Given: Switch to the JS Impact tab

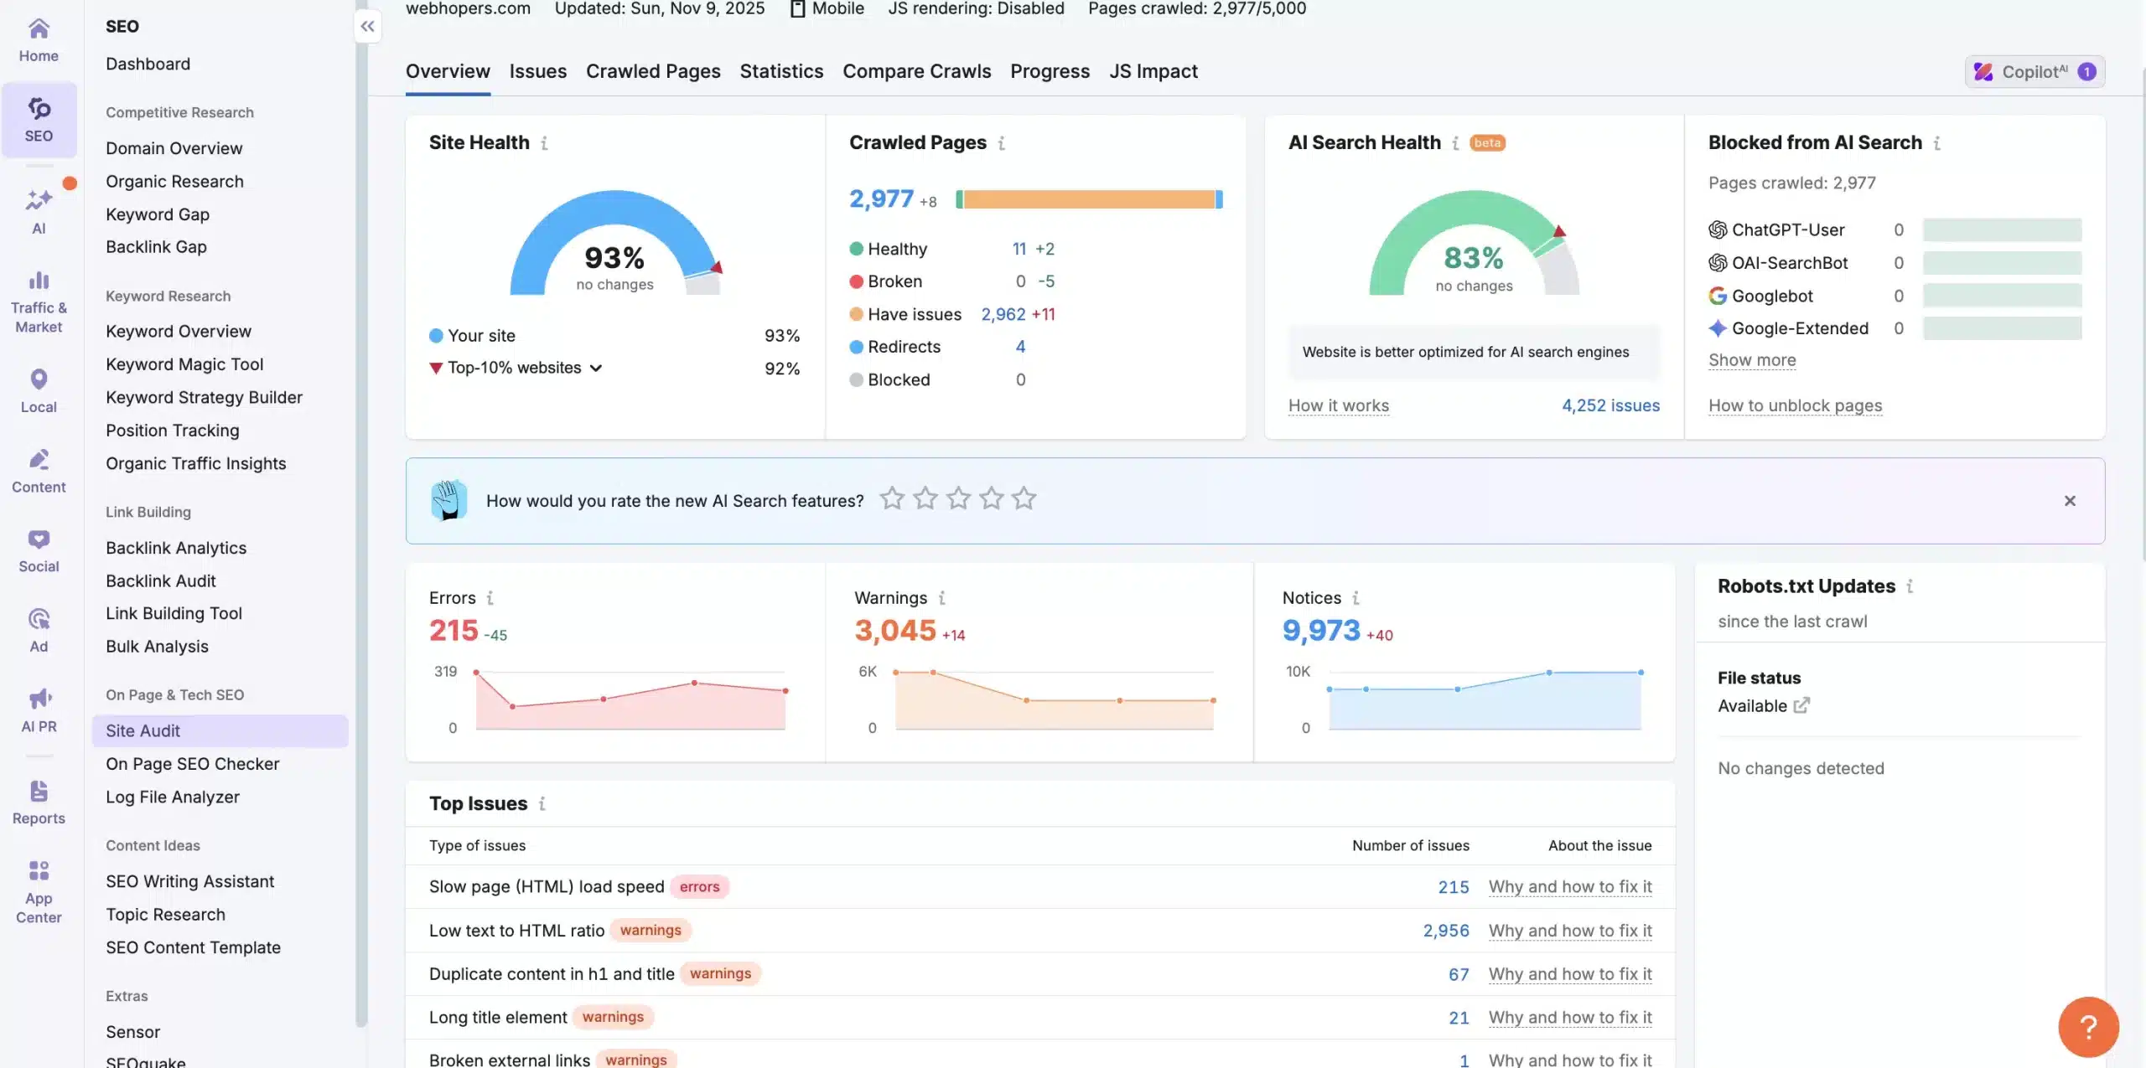Looking at the screenshot, I should point(1153,71).
